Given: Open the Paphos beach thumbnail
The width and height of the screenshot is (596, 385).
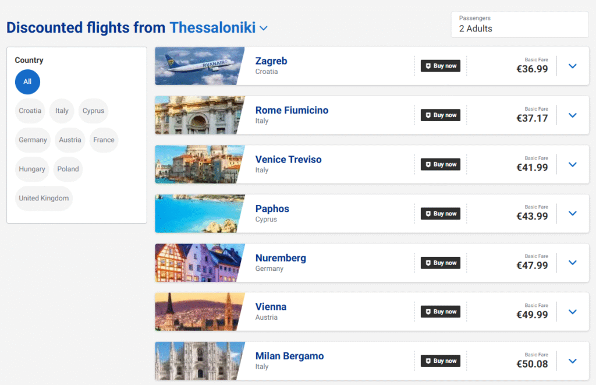Looking at the screenshot, I should coord(199,214).
